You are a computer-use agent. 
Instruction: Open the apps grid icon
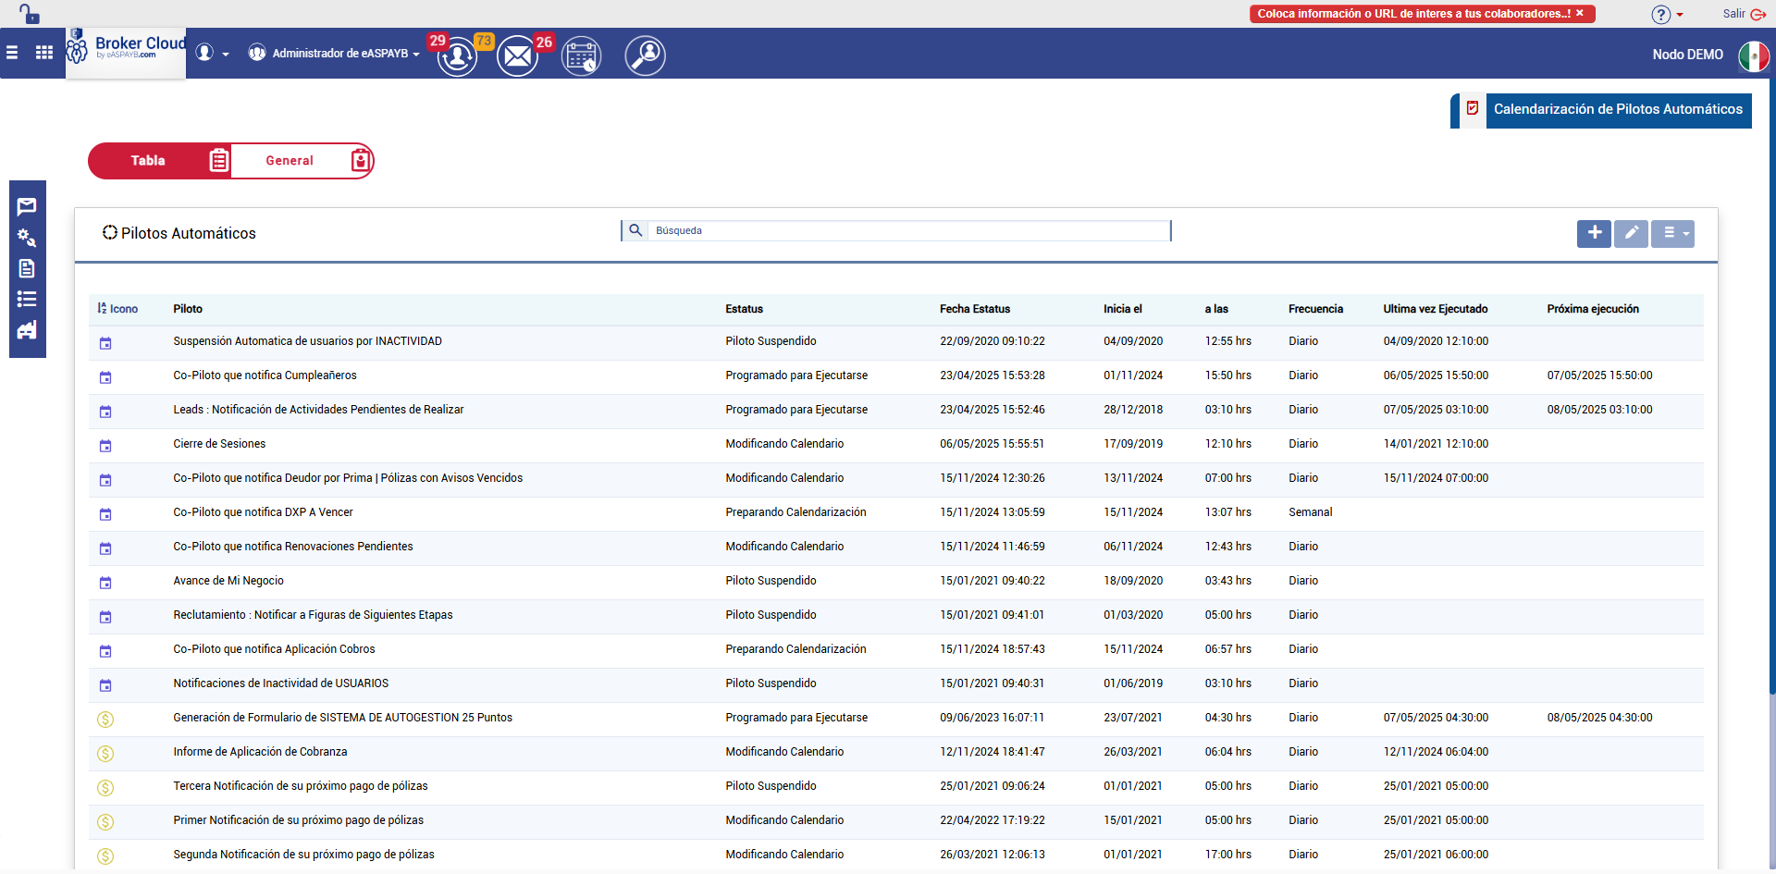click(44, 53)
